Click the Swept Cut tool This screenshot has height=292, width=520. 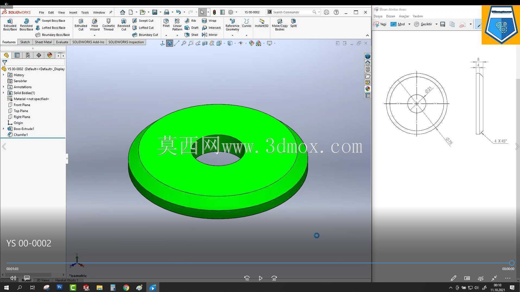[x=143, y=21]
